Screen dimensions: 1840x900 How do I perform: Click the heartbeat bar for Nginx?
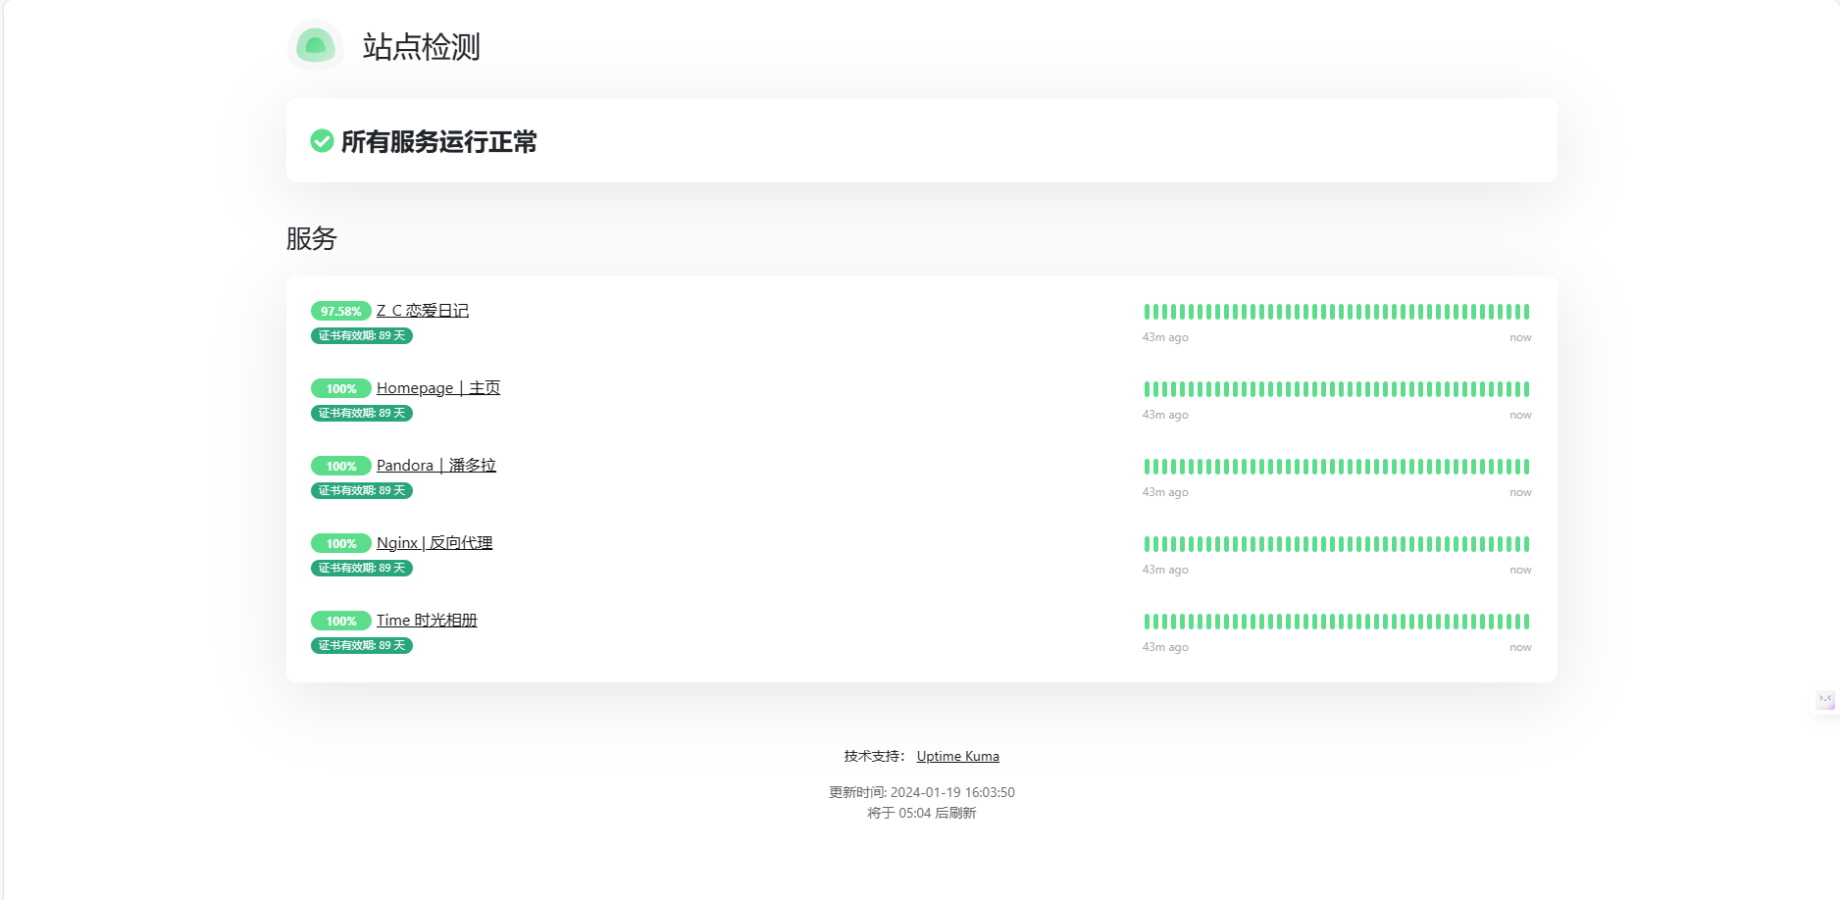click(1337, 544)
